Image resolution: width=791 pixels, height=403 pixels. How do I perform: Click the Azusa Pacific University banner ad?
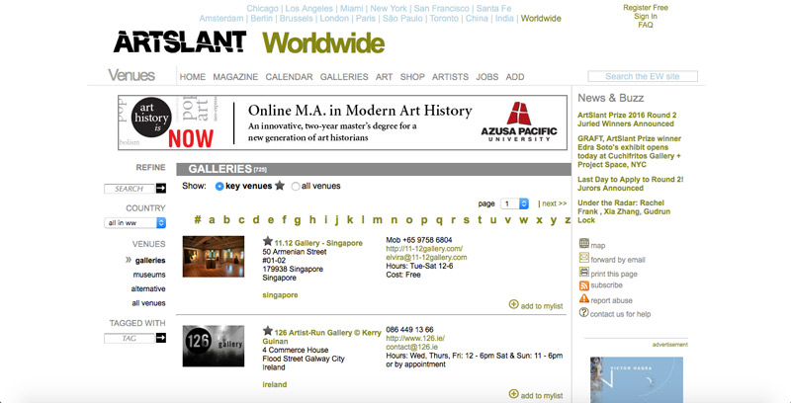[342, 122]
